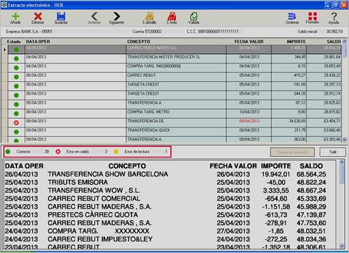Click fecha valor cell 10/04/2013
The image size is (349, 253).
[249, 114]
